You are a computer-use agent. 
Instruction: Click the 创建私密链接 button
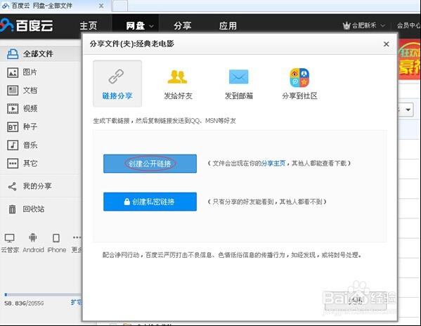pyautogui.click(x=150, y=202)
